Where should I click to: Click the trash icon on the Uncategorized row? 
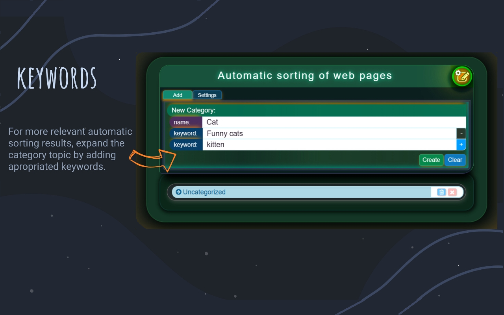coord(441,192)
